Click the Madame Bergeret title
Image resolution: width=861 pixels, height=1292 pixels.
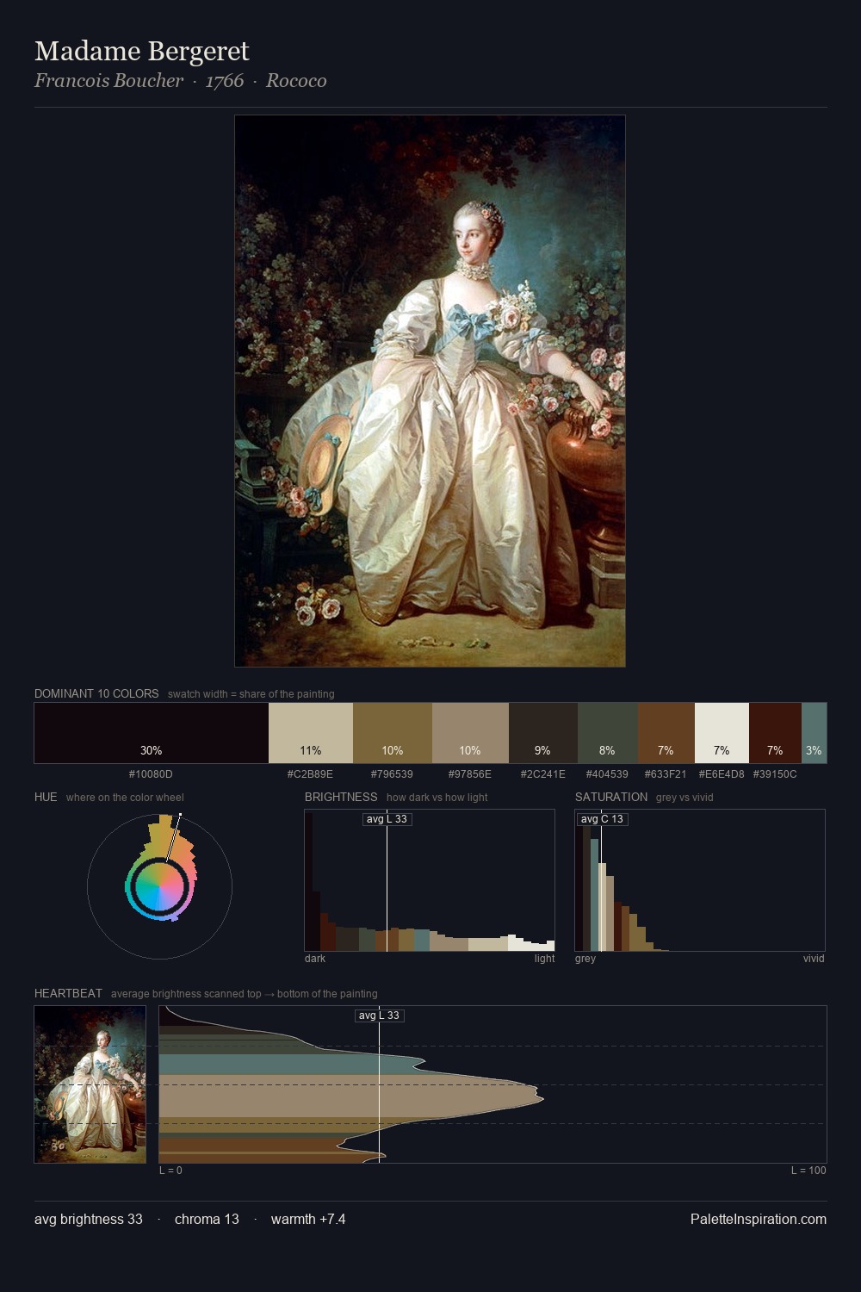coord(142,52)
